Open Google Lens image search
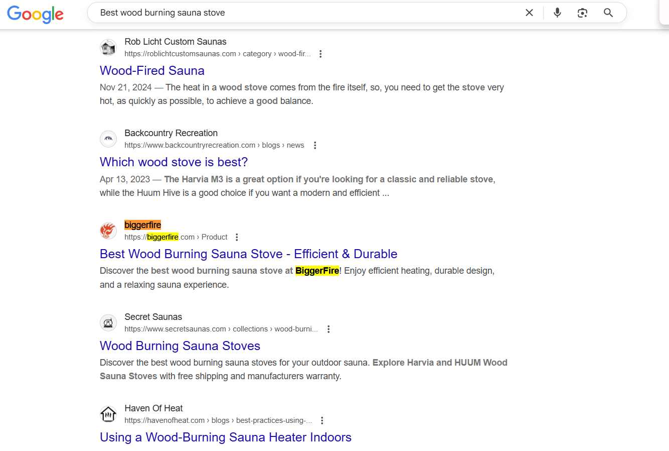Image resolution: width=669 pixels, height=451 pixels. [582, 13]
